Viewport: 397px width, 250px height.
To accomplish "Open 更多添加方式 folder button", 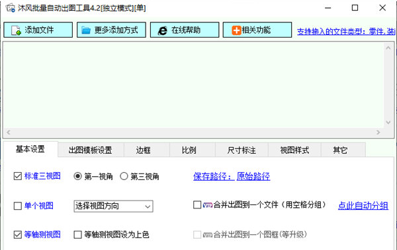I will [111, 30].
